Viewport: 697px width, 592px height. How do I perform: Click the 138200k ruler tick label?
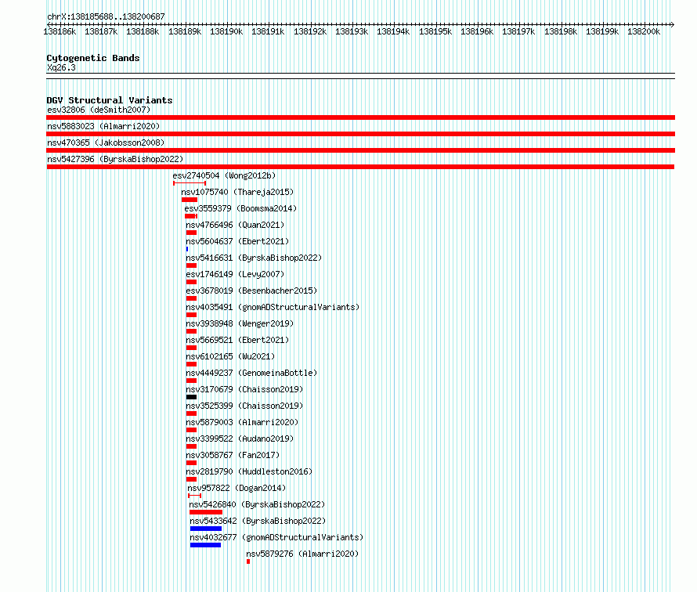point(644,31)
